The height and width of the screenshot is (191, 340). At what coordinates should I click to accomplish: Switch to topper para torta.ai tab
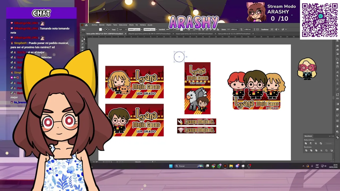tap(194, 34)
